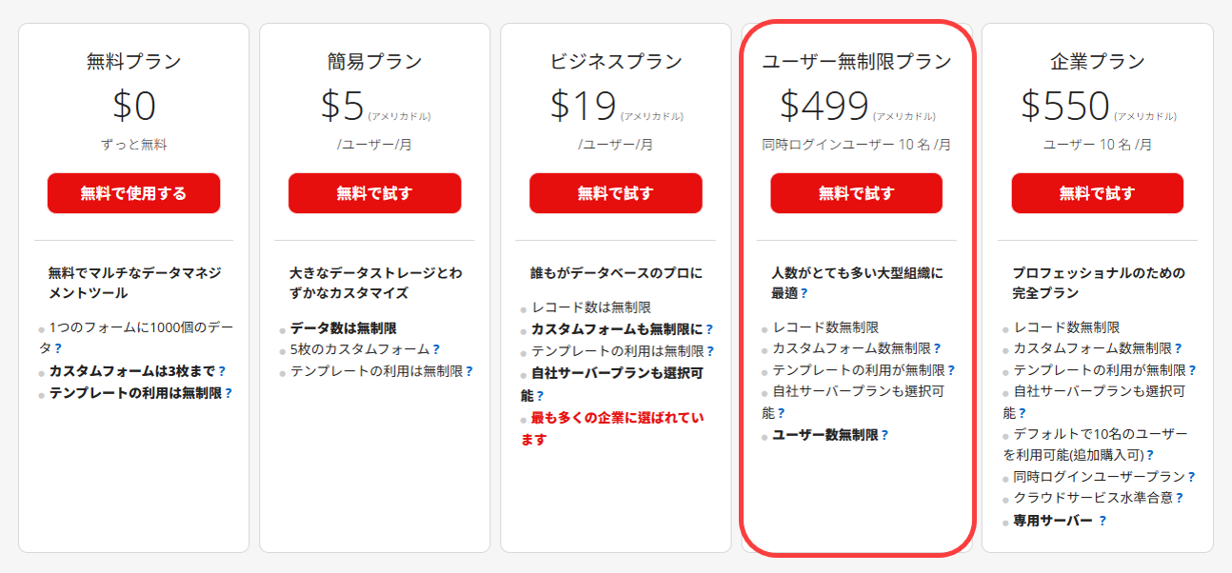
Task: Select the ユーザー無制限プラン heading
Action: click(x=856, y=62)
